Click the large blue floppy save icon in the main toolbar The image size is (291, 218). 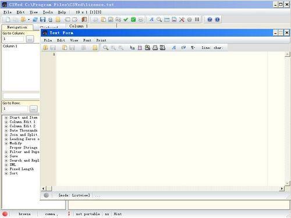[42, 19]
